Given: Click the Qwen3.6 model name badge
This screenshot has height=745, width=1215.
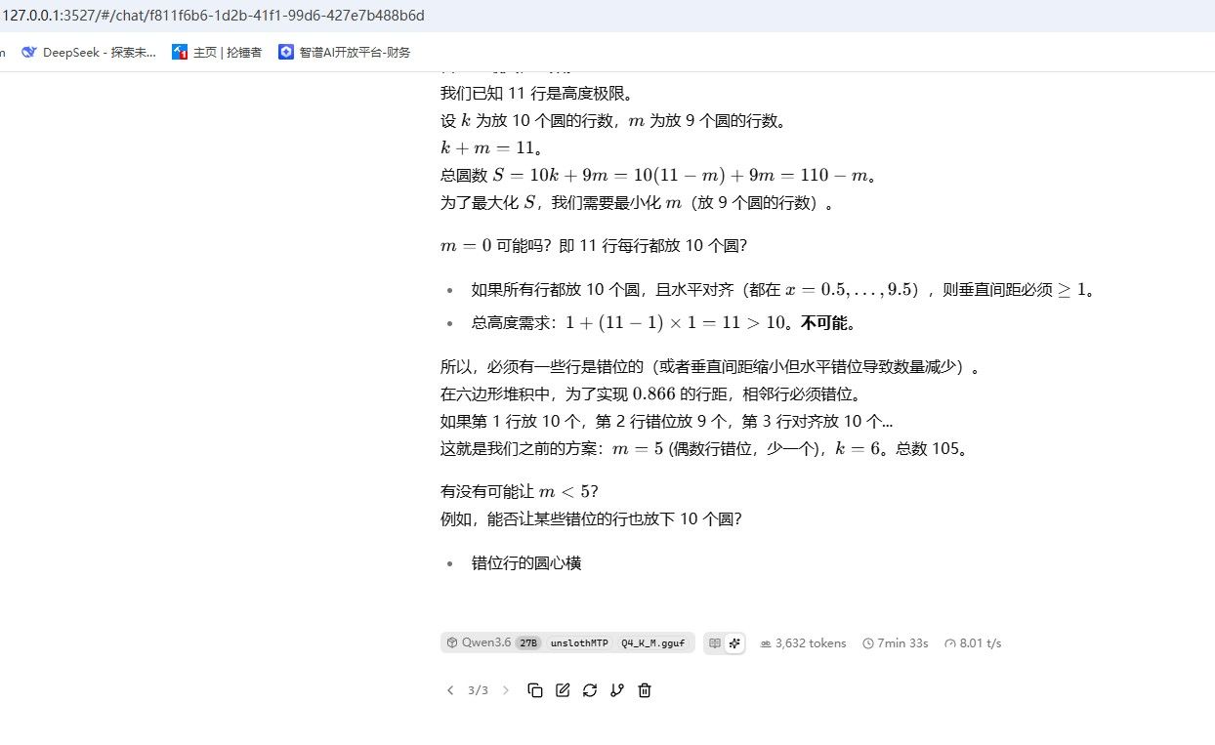Looking at the screenshot, I should click(x=479, y=642).
